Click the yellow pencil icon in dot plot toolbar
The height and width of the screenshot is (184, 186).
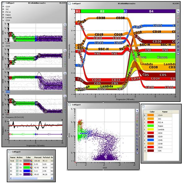pos(137,121)
